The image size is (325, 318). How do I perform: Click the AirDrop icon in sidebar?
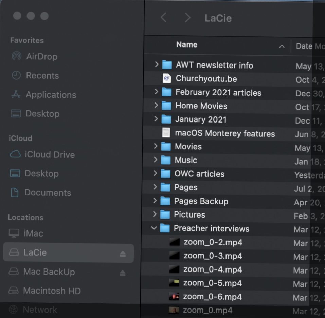click(x=16, y=56)
